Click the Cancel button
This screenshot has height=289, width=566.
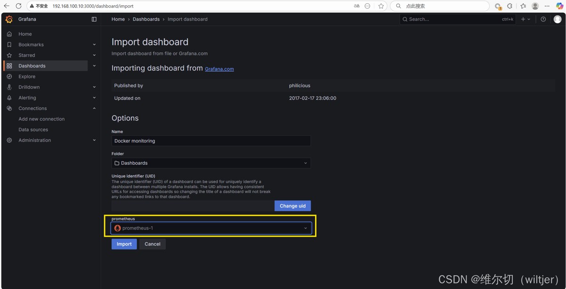tap(152, 244)
